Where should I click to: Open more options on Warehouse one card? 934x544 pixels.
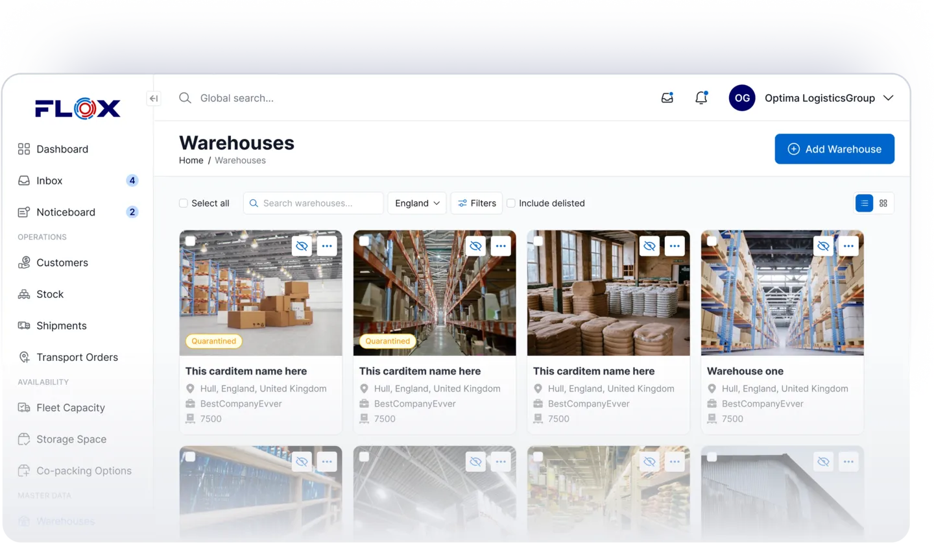point(848,246)
